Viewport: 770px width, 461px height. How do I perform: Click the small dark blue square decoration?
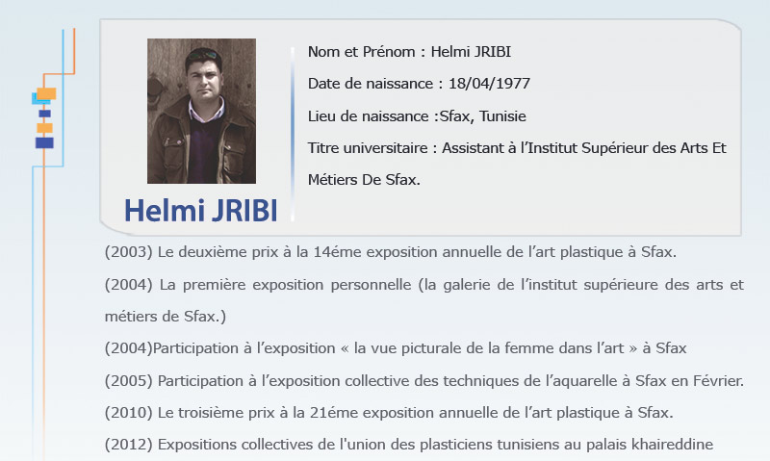pos(44,114)
